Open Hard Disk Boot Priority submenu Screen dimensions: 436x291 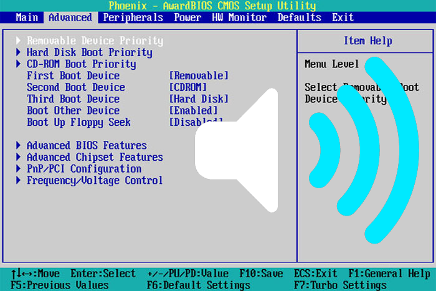click(x=90, y=52)
